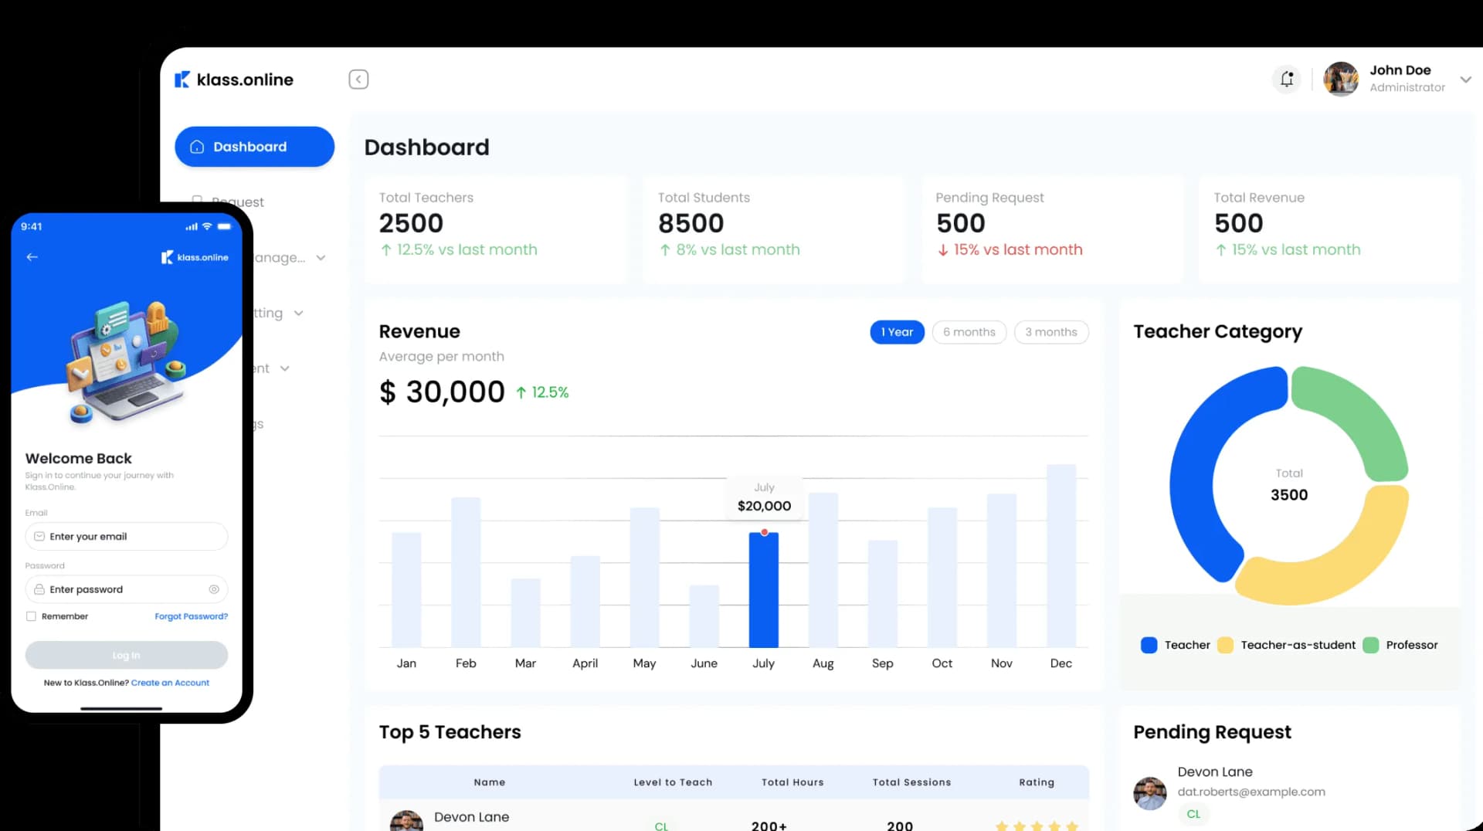Image resolution: width=1483 pixels, height=831 pixels.
Task: Click Devon Lane in Top 5 Teachers
Action: (x=471, y=817)
